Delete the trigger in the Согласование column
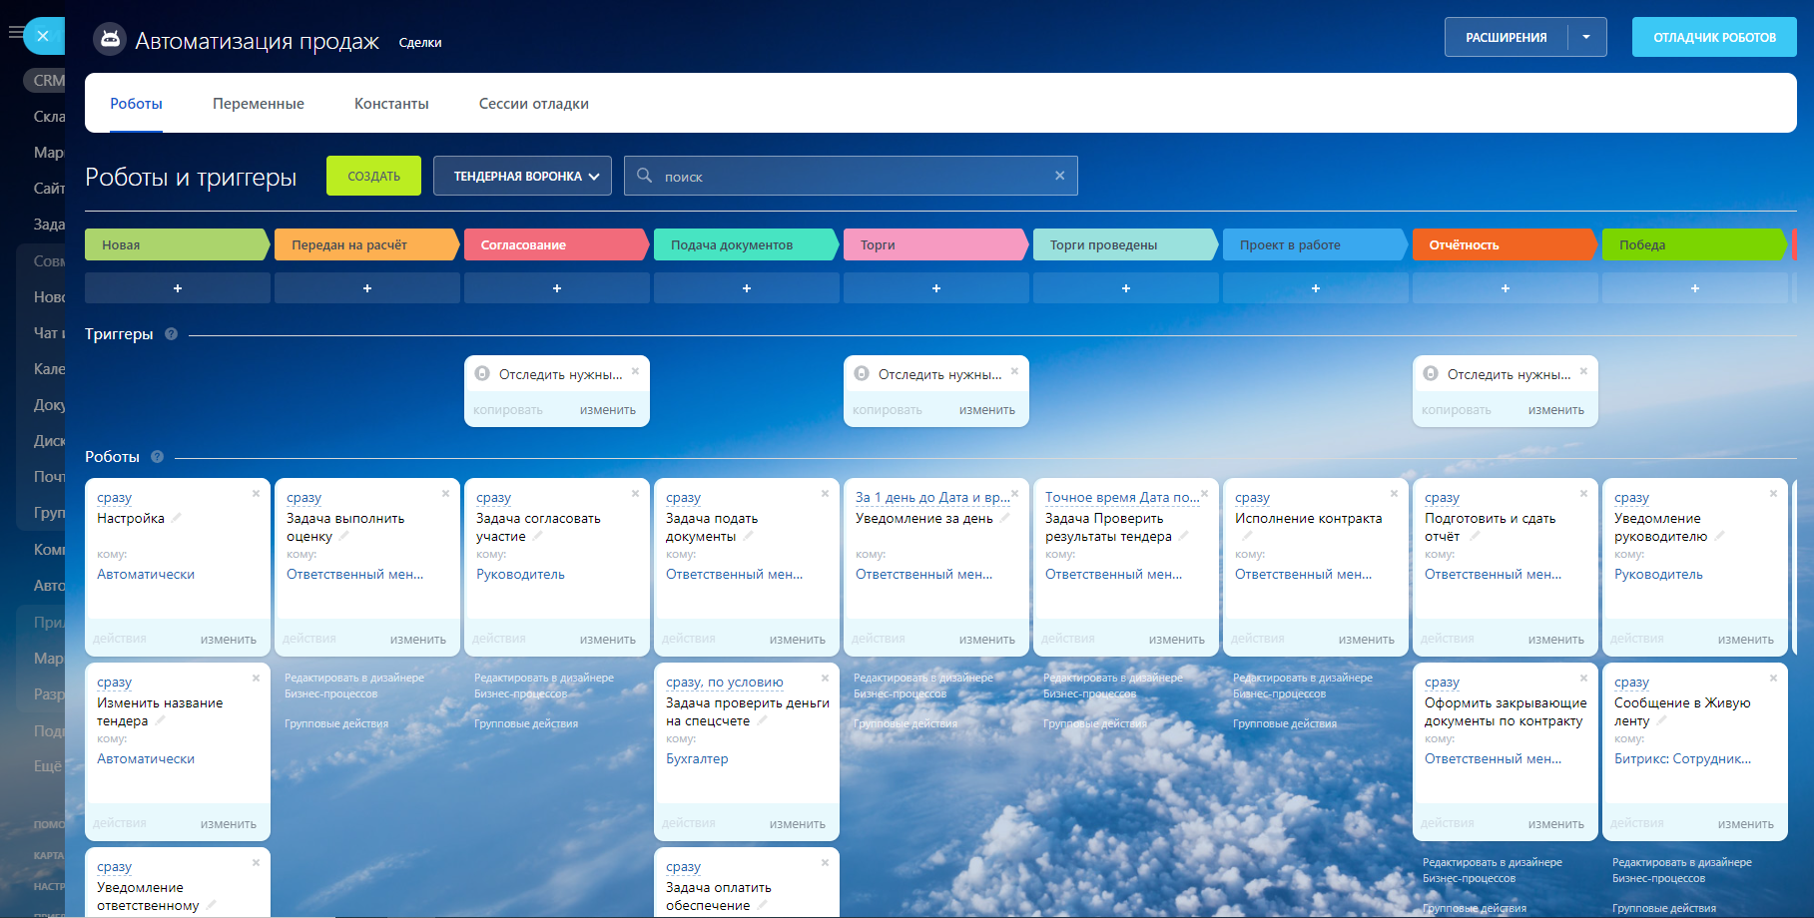The image size is (1814, 918). pyautogui.click(x=635, y=371)
